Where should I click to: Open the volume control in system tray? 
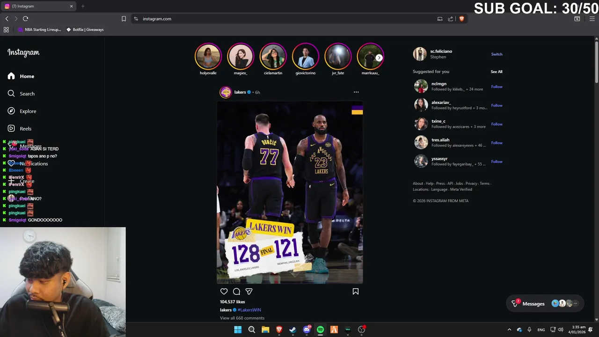561,330
